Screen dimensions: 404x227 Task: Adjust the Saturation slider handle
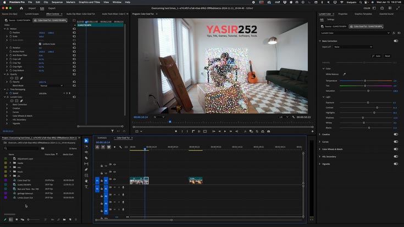[x=368, y=91]
